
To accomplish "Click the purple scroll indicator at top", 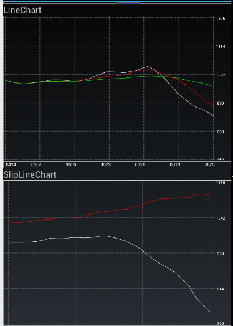I will tap(128, 2).
